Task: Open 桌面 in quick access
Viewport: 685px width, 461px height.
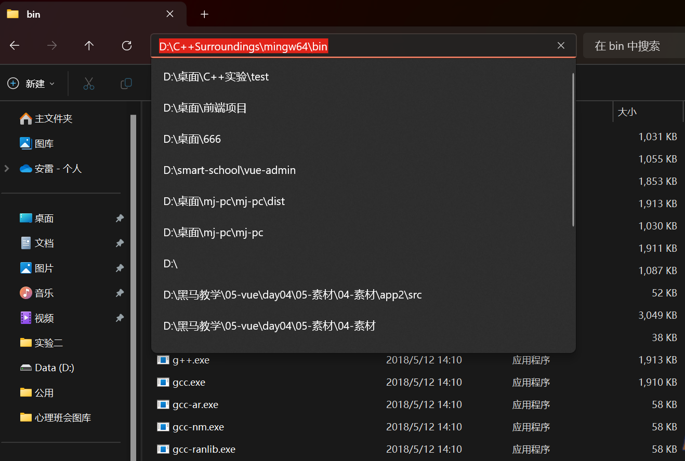Action: [36, 219]
